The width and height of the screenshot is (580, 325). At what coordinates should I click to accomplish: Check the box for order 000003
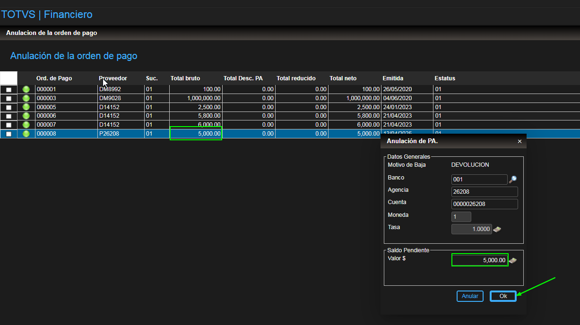coord(9,99)
